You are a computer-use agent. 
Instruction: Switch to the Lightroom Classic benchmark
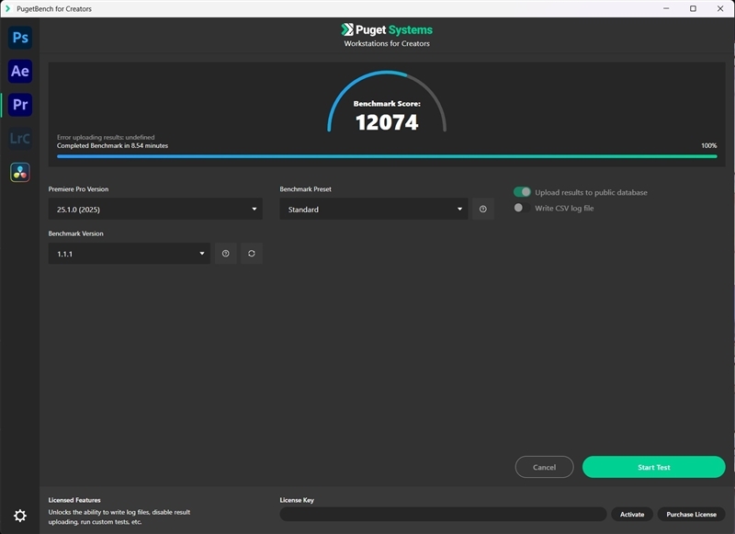[18, 139]
